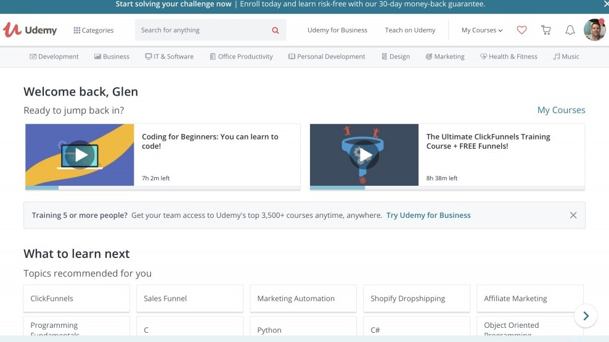Select the Health & Fitness category

pos(509,56)
